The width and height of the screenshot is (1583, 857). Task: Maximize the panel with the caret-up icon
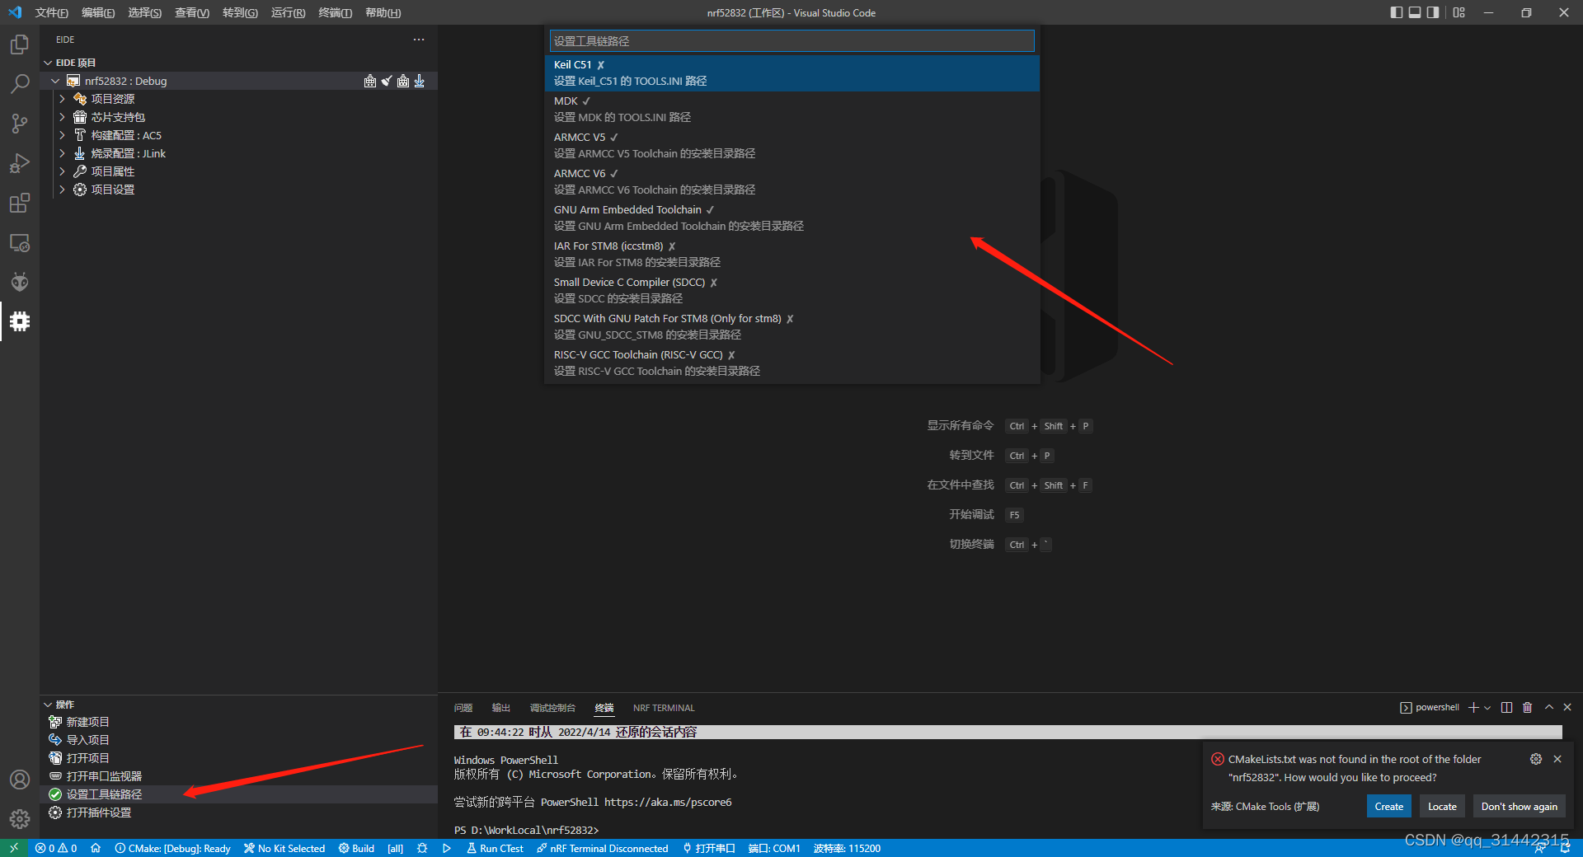[1548, 708]
